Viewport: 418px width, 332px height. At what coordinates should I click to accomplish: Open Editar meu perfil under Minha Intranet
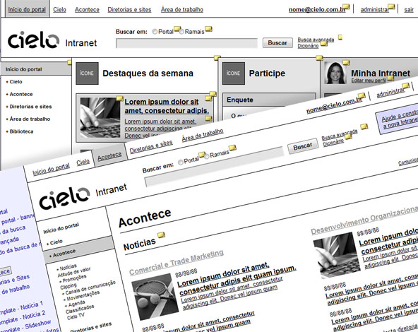tap(369, 81)
